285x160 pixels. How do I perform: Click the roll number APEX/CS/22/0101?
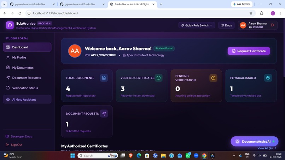point(104,55)
